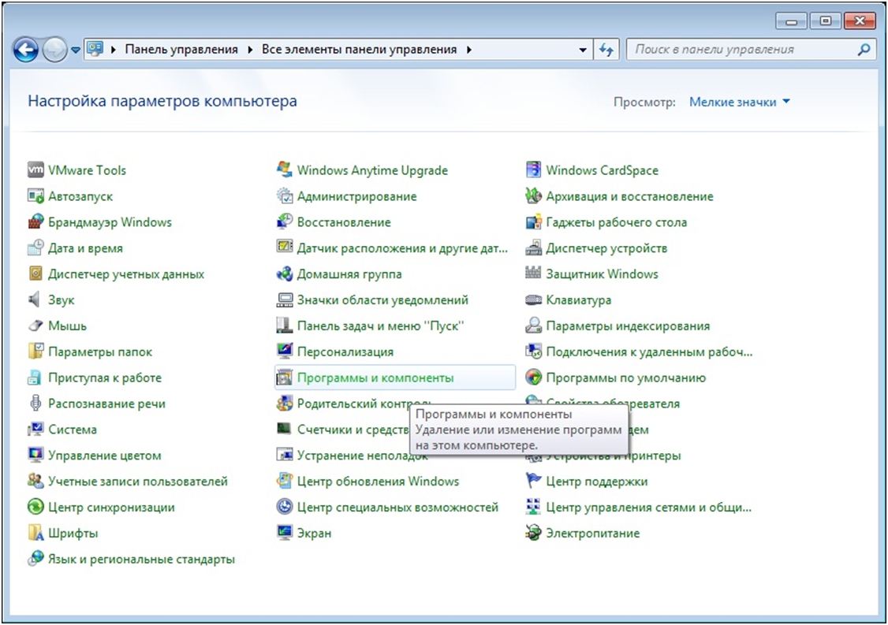
Task: Open the Электропитание power icon
Action: pyautogui.click(x=534, y=534)
